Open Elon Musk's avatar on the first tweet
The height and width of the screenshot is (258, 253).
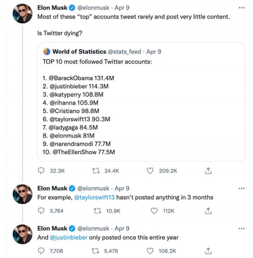pyautogui.click(x=23, y=13)
